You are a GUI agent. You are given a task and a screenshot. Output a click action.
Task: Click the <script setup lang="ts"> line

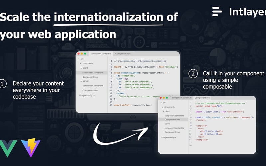pos(209,106)
